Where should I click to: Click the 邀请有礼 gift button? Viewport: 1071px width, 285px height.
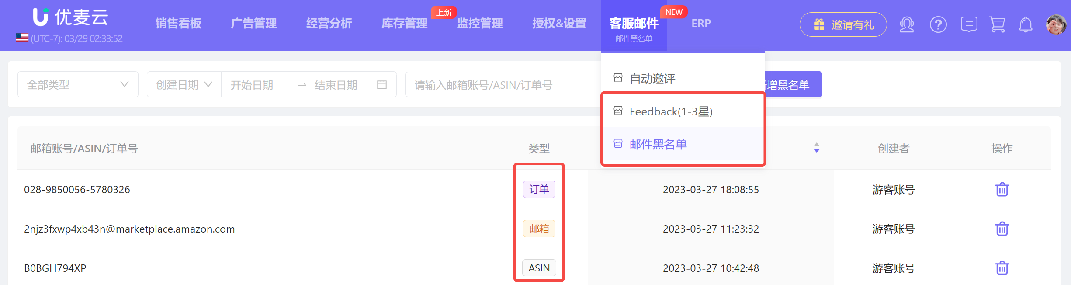click(x=843, y=24)
